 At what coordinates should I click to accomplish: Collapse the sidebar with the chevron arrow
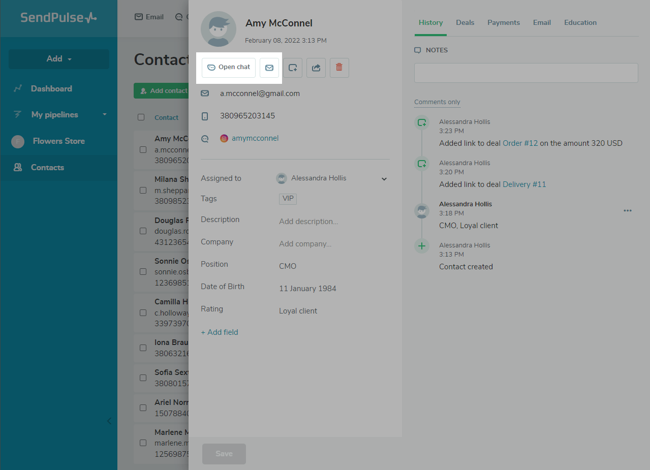click(x=109, y=421)
